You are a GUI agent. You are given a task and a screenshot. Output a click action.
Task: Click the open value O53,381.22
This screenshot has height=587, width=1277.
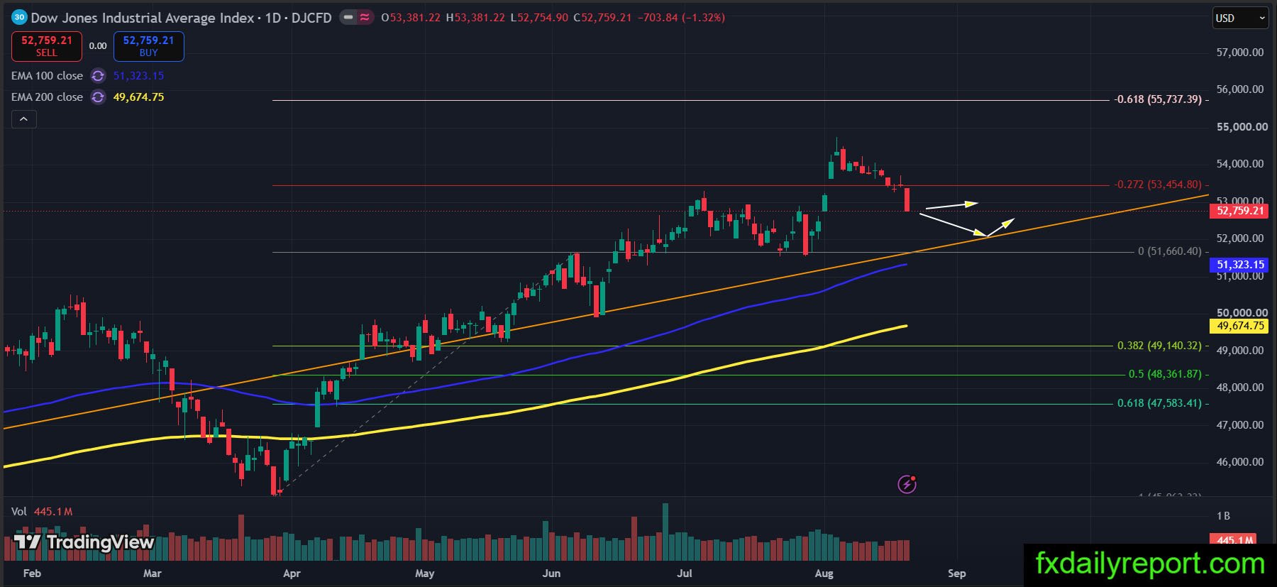click(411, 18)
